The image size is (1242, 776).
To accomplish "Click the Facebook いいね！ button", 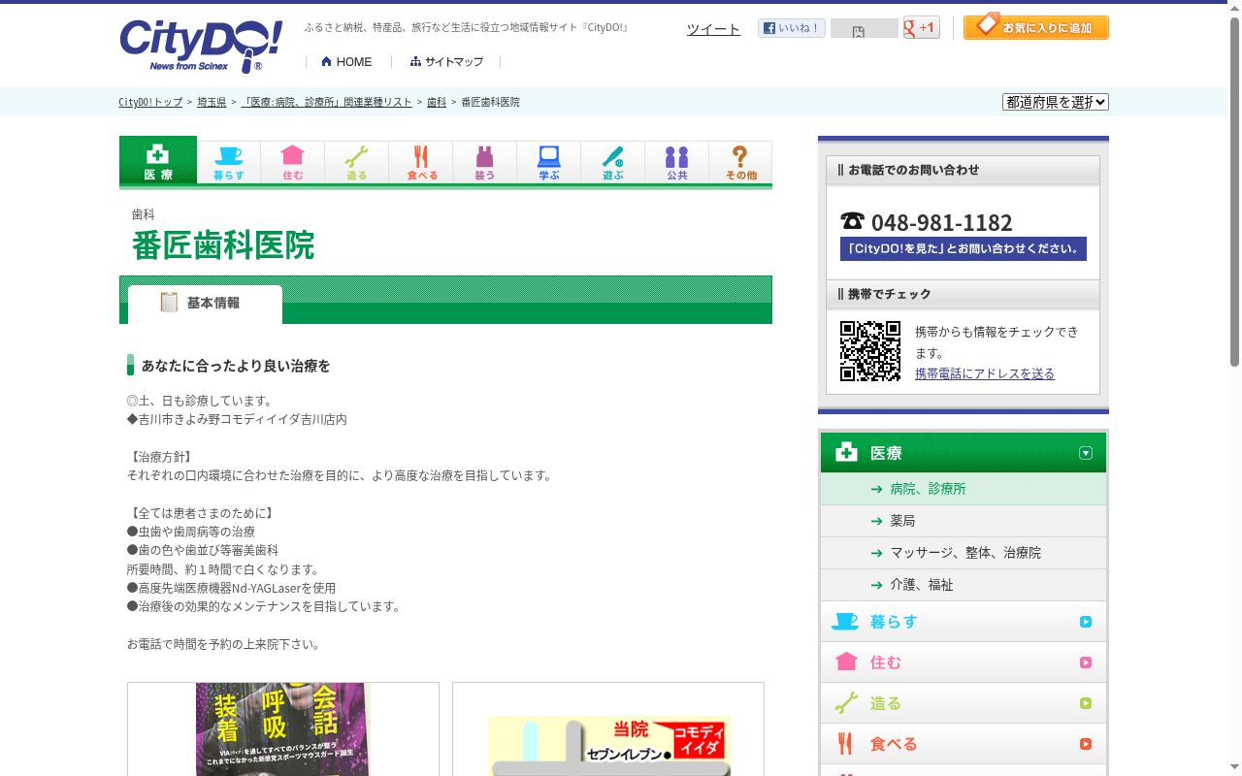I will (x=792, y=28).
